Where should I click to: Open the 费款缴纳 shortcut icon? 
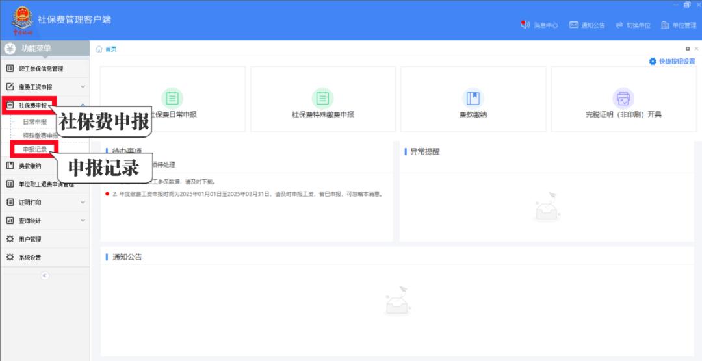(473, 98)
